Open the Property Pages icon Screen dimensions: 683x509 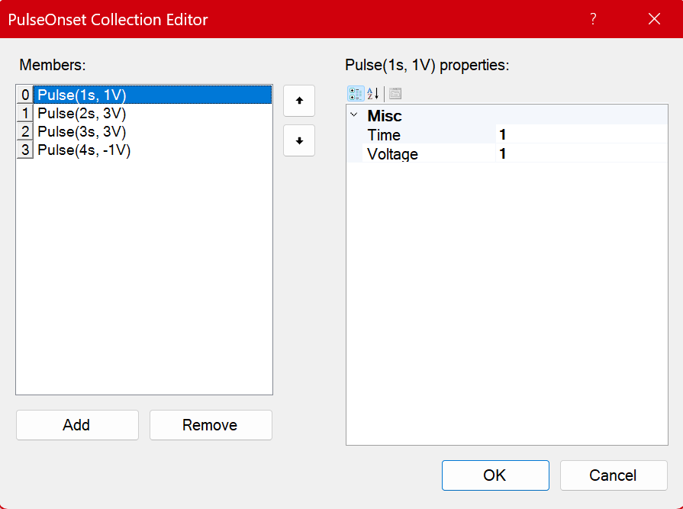(x=395, y=94)
